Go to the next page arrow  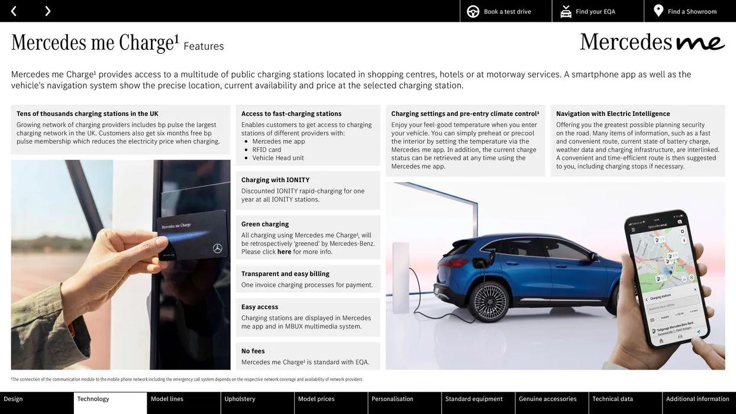(47, 11)
